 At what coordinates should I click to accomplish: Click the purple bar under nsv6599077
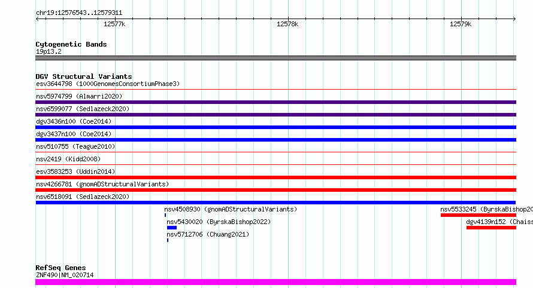275,115
